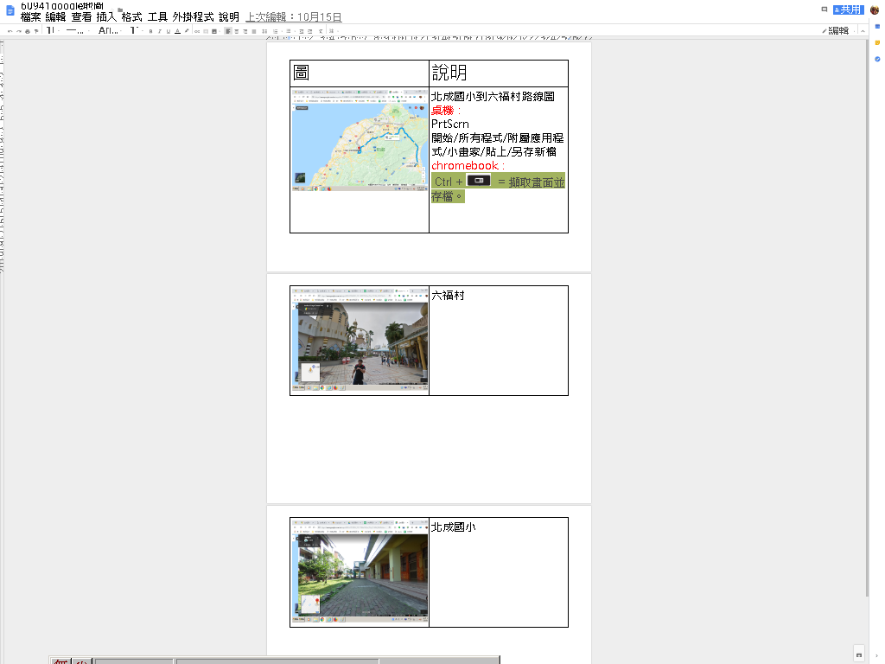This screenshot has width=885, height=664.
Task: Select the 北成國小 street view image
Action: [360, 571]
